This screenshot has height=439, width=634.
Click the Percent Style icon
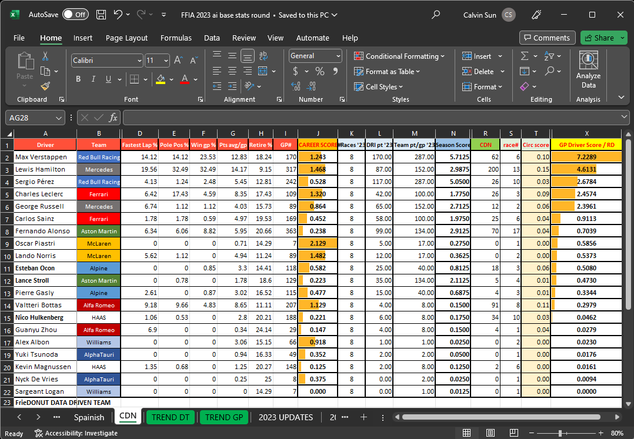coord(320,72)
